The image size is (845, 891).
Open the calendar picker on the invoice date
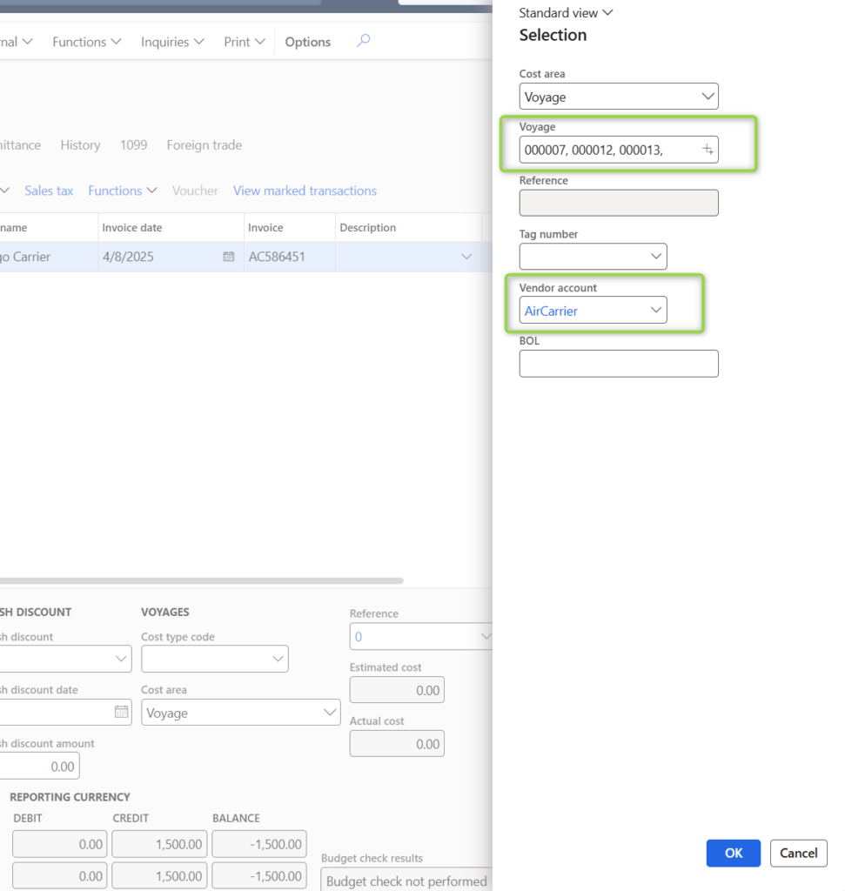point(228,257)
